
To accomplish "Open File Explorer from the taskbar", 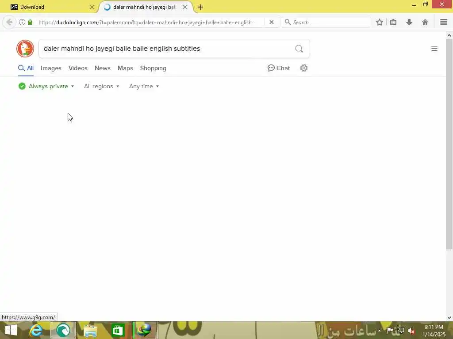I will tap(90, 330).
